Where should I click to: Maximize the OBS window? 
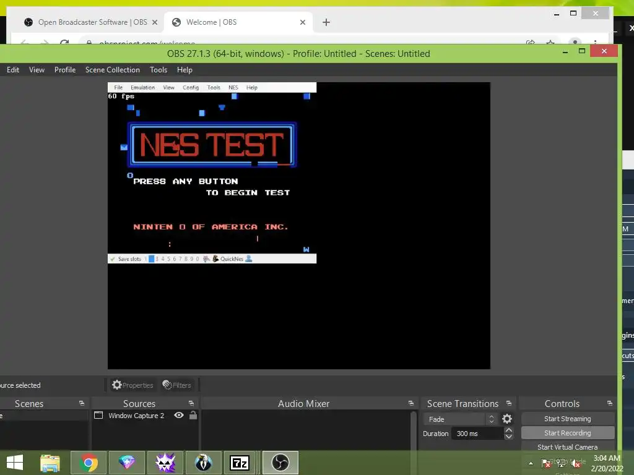coord(582,51)
